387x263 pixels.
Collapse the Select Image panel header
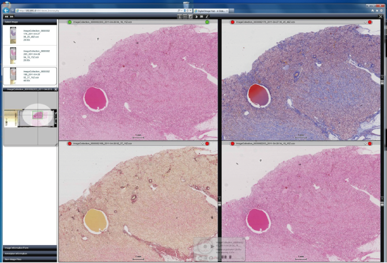coord(29,22)
